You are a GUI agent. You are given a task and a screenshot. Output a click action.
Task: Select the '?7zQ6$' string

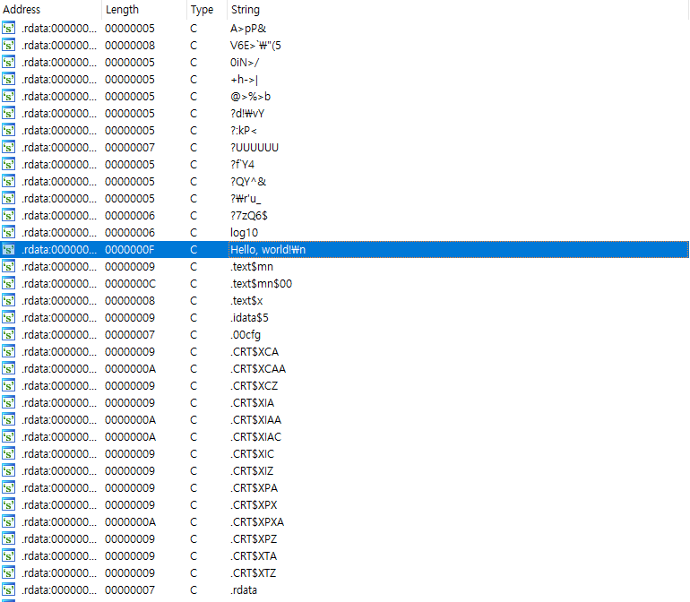click(249, 216)
